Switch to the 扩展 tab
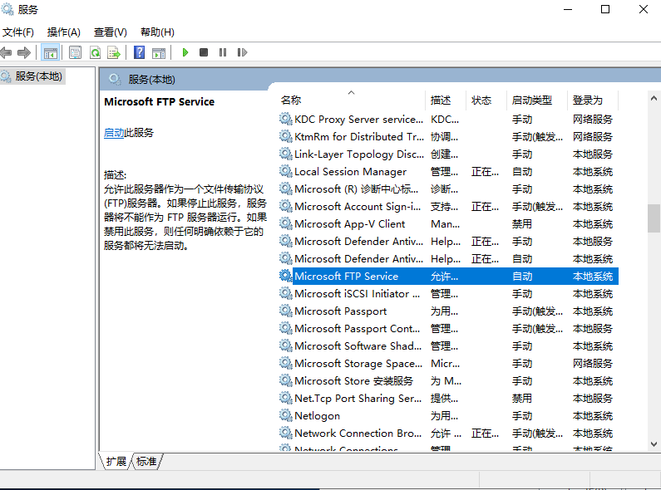Viewport: 661px width, 490px height. coord(116,462)
